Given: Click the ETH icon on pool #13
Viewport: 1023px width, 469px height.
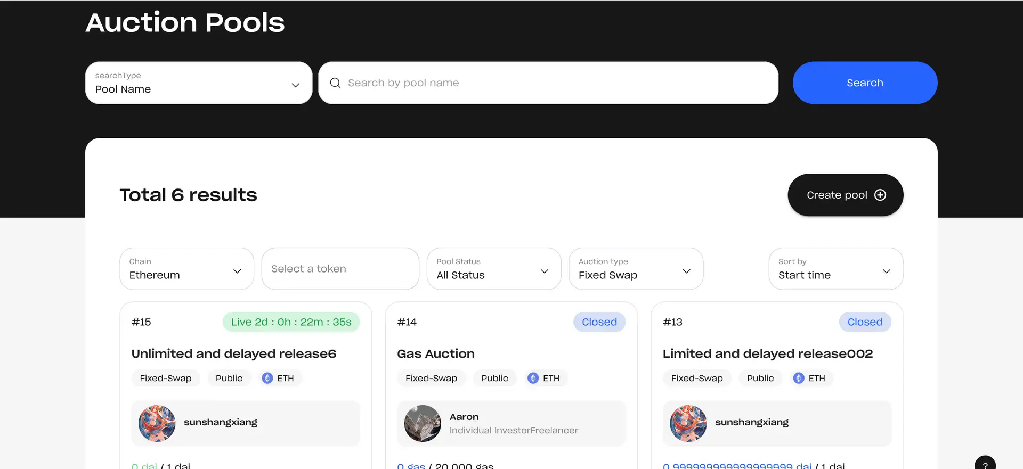Looking at the screenshot, I should pyautogui.click(x=799, y=378).
